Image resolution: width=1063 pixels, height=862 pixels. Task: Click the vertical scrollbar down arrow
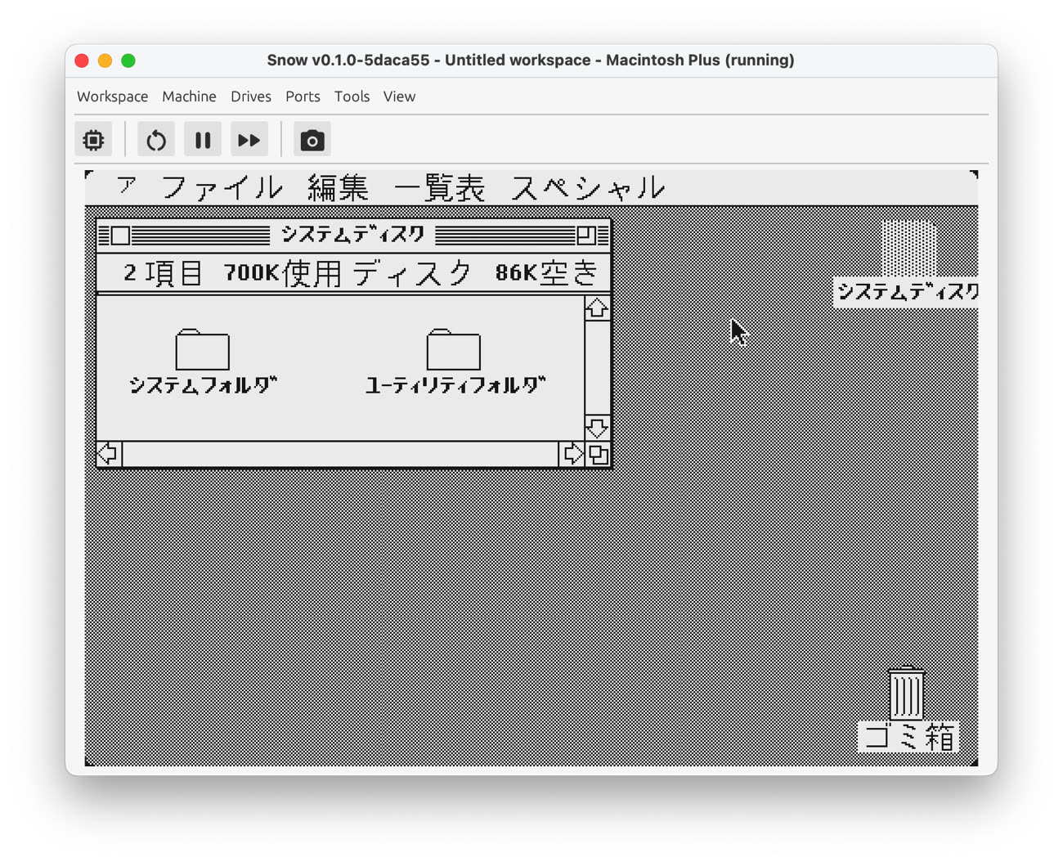click(x=597, y=428)
